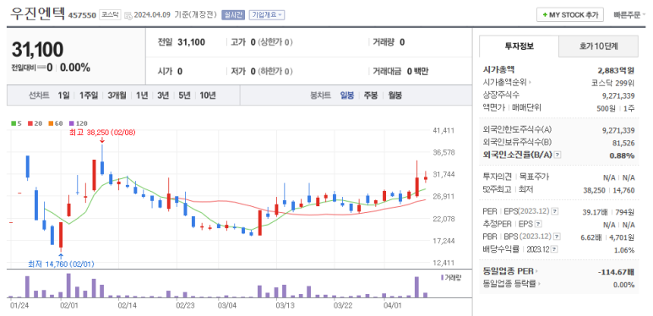This screenshot has width=653, height=316.
Task: Click the 02/14 date label on chart axis
Action: point(128,305)
